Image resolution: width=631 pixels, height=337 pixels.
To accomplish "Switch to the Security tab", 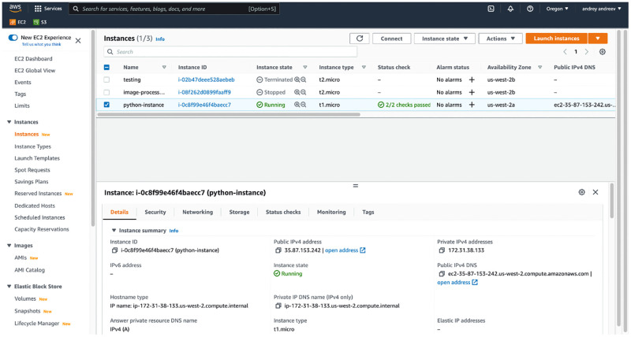I will [x=155, y=212].
